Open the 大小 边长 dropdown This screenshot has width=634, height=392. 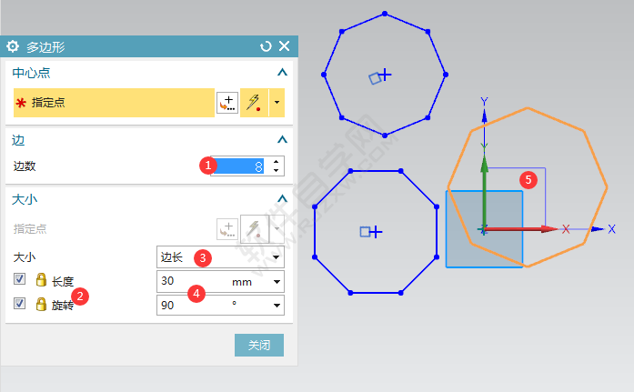coord(220,257)
